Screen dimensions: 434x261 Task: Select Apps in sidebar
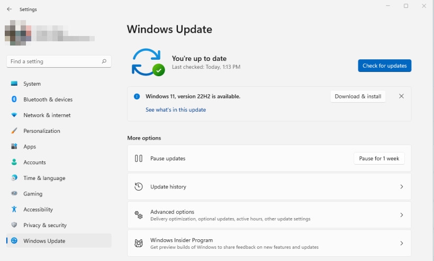59,147
